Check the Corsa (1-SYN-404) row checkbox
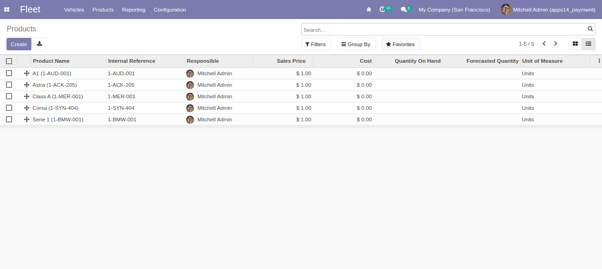602x269 pixels. (x=9, y=108)
